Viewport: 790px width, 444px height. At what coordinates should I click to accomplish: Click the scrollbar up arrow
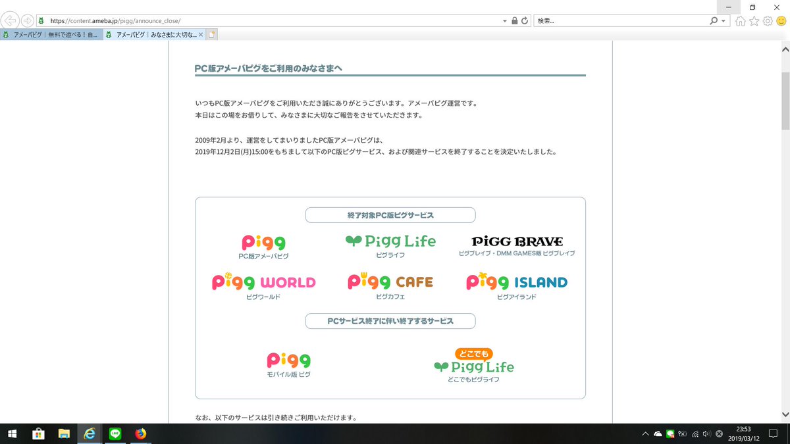coord(785,48)
